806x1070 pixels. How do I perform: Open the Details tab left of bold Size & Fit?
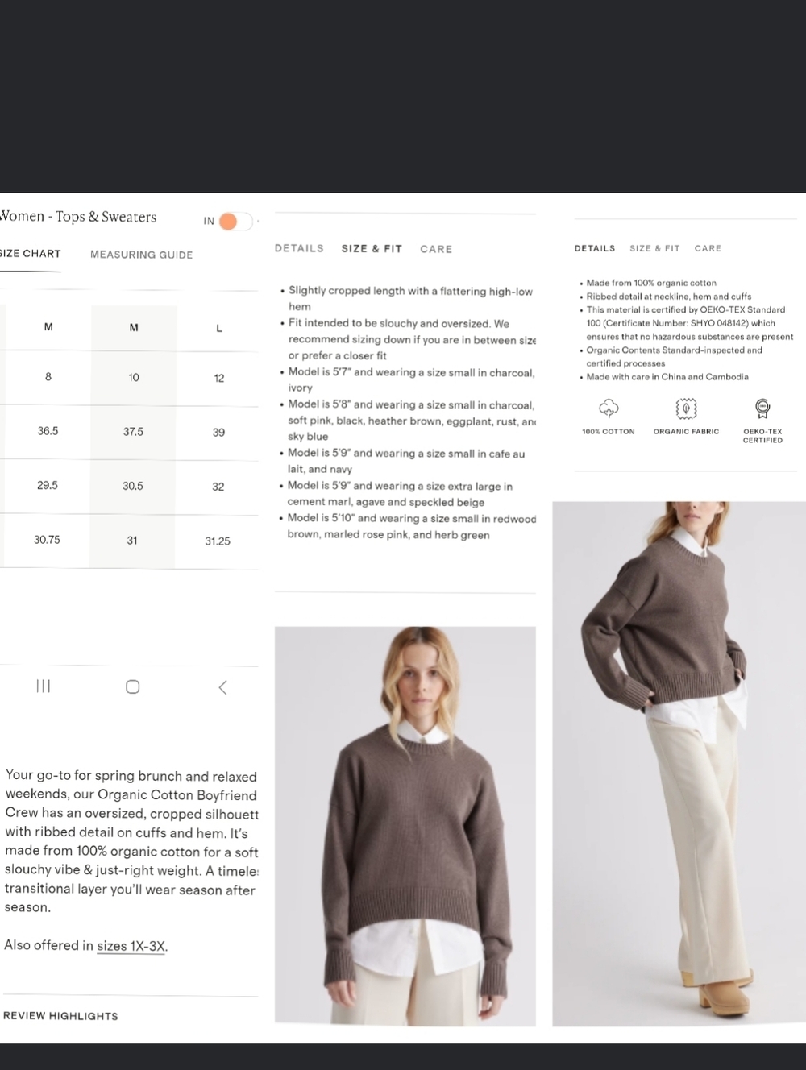(x=299, y=248)
